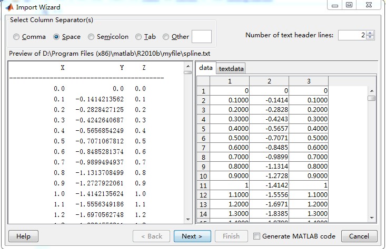Select the Tab separator radio button
Image resolution: width=386 pixels, height=249 pixels.
pyautogui.click(x=139, y=37)
